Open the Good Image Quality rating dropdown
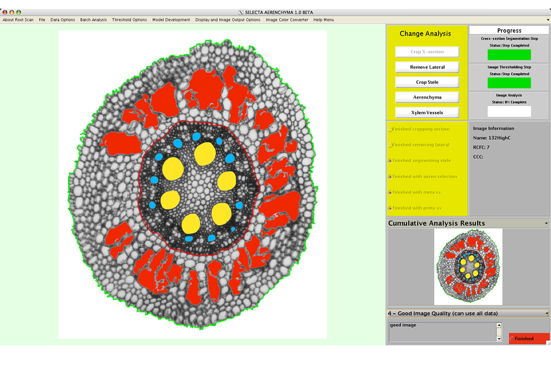This screenshot has height=367, width=551. (546, 314)
